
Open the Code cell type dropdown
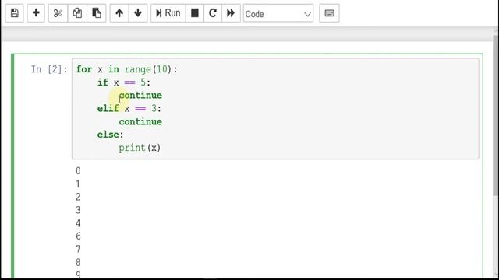278,14
